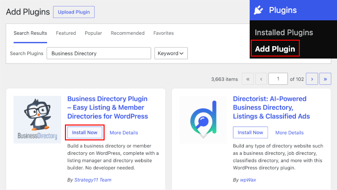Click the '3,663 items' count text
337x190 pixels.
click(x=225, y=79)
